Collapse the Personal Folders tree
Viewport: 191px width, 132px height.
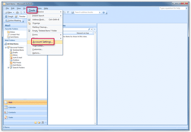[6, 47]
